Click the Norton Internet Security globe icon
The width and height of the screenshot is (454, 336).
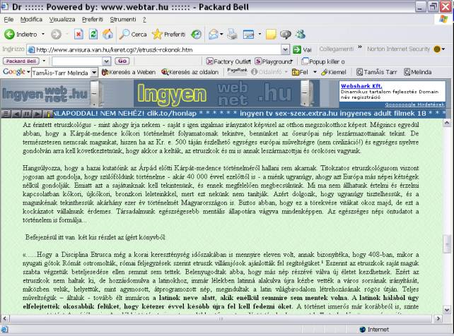click(x=437, y=49)
